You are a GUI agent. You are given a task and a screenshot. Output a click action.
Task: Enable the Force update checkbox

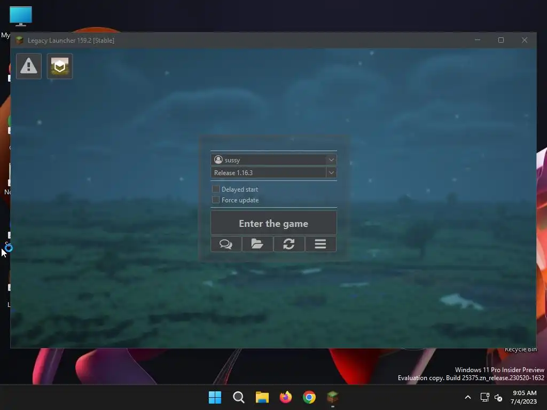pyautogui.click(x=216, y=200)
